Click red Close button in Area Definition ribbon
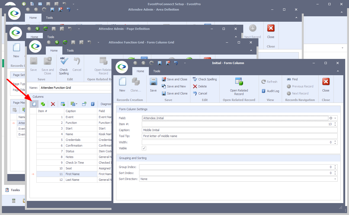Viewport: 349px width, 215px height. tap(271, 31)
